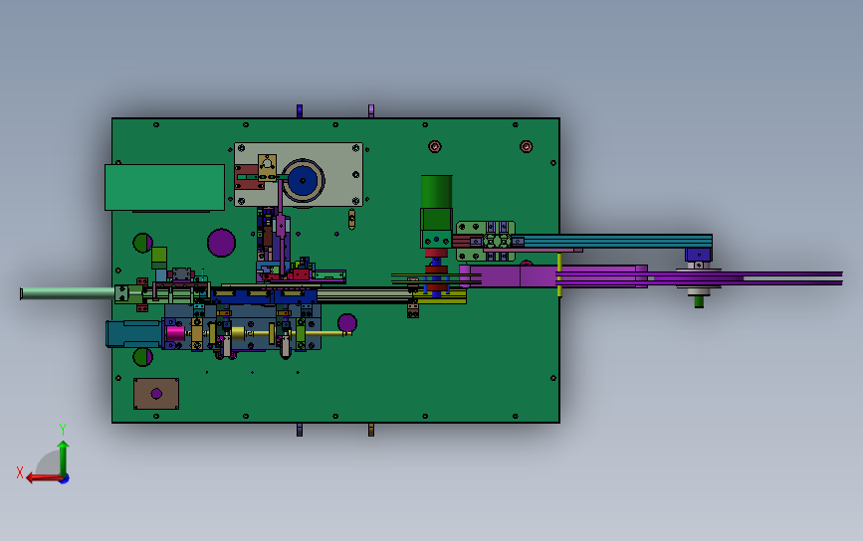Screen dimensions: 863x541
Task: Select the small purple circle near yellow shaft
Action: 347,323
